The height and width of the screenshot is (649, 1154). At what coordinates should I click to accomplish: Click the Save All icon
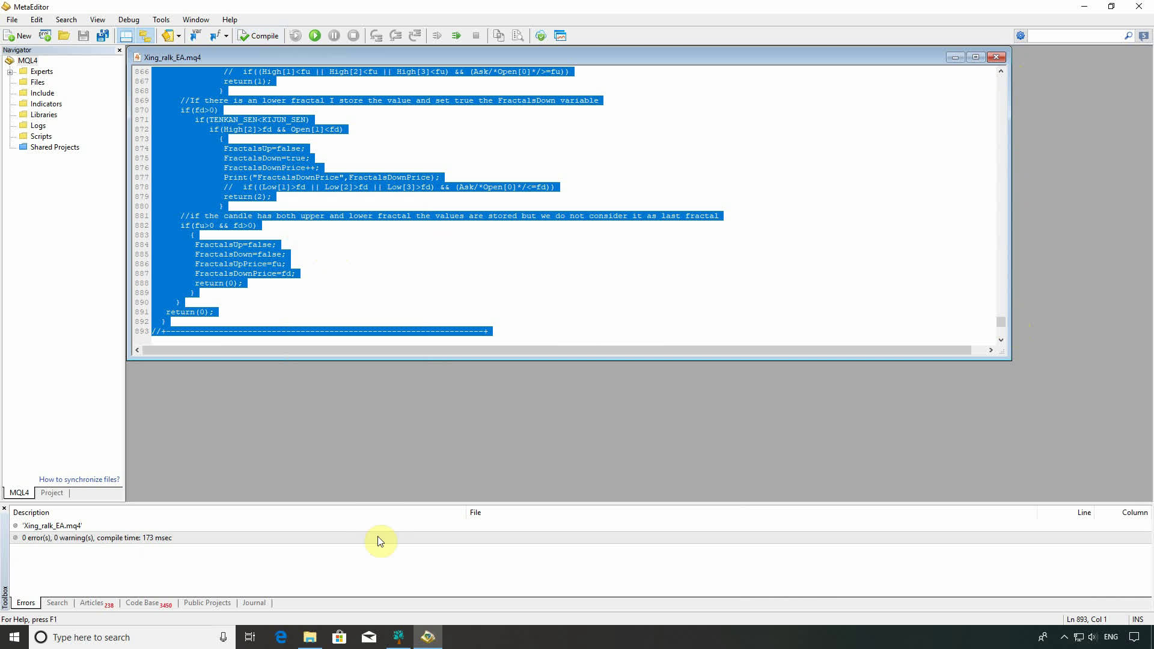point(103,36)
